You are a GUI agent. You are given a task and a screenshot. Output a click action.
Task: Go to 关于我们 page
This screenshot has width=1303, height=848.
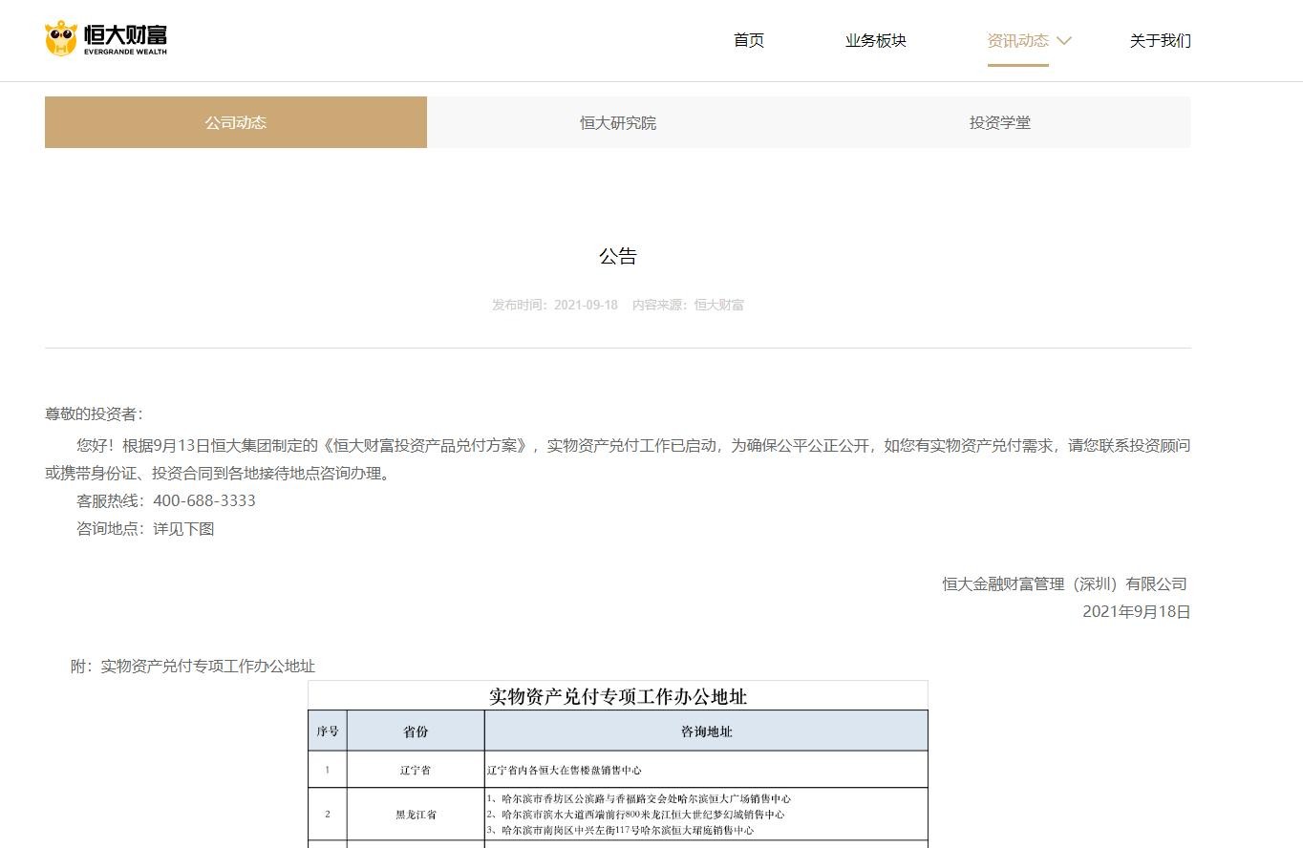click(1161, 40)
